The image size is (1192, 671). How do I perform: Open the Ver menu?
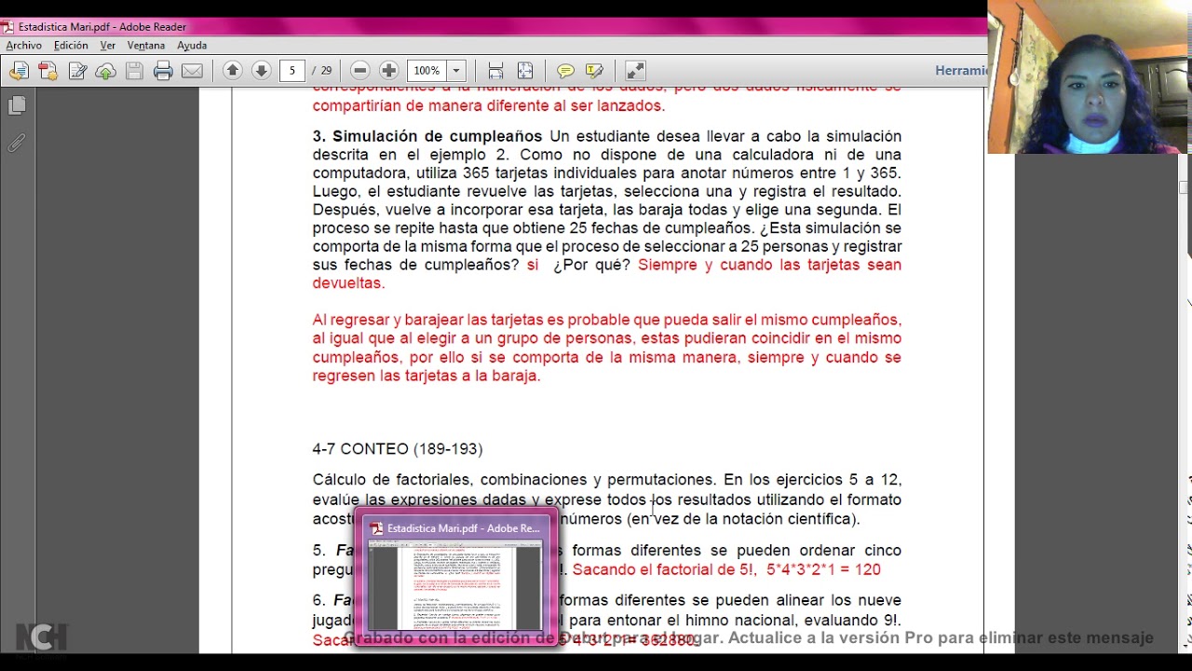click(107, 45)
